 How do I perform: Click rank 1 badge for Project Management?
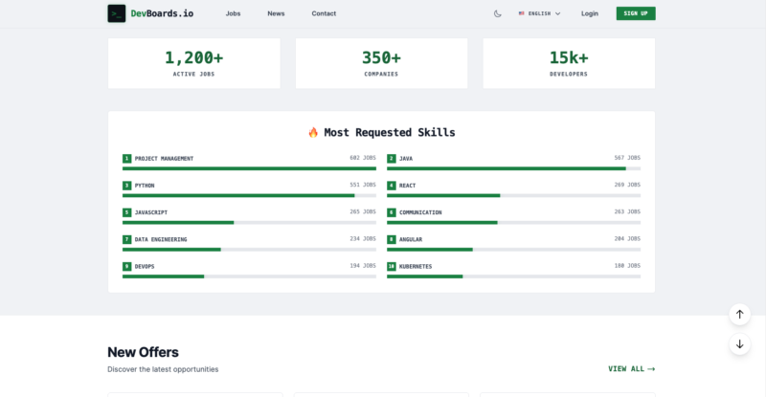pyautogui.click(x=126, y=158)
